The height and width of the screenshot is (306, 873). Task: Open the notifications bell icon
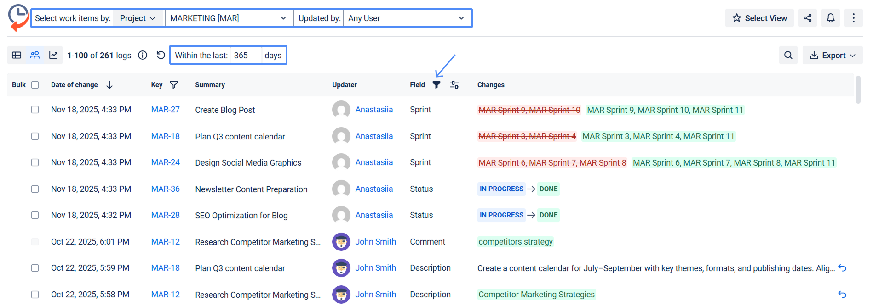coord(830,18)
